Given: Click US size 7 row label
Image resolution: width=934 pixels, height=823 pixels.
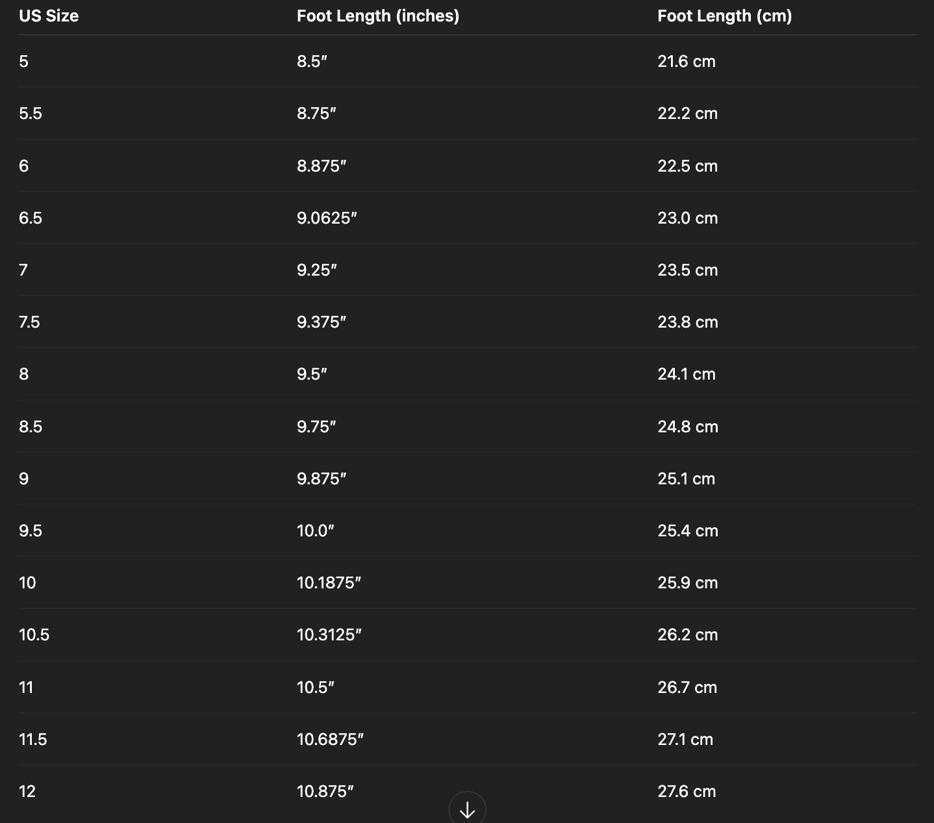Looking at the screenshot, I should pyautogui.click(x=23, y=270).
